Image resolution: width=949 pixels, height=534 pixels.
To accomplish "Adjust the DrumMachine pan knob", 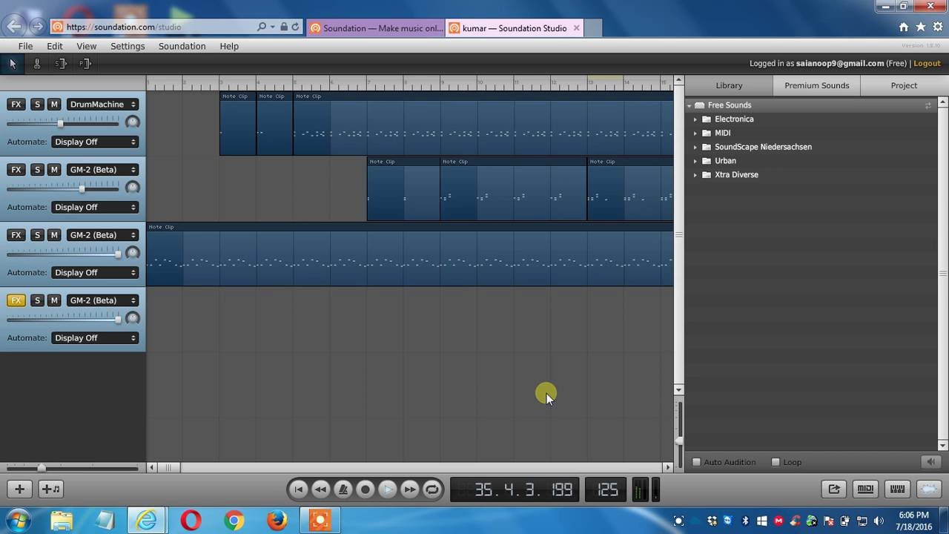I will tap(133, 122).
